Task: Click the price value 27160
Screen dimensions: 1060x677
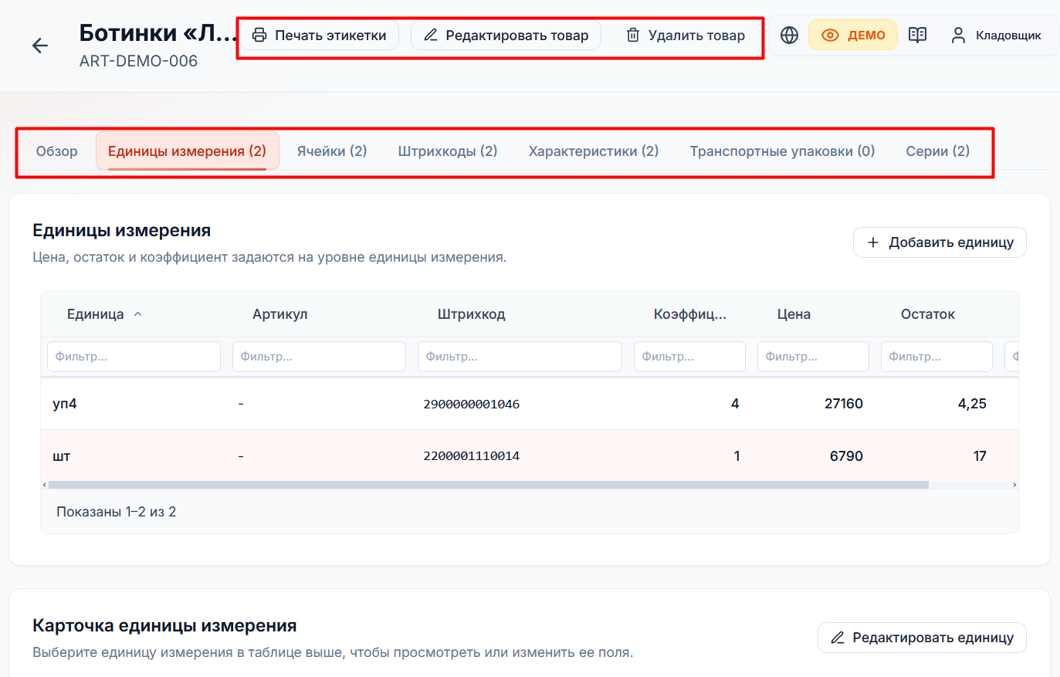Action: point(844,404)
